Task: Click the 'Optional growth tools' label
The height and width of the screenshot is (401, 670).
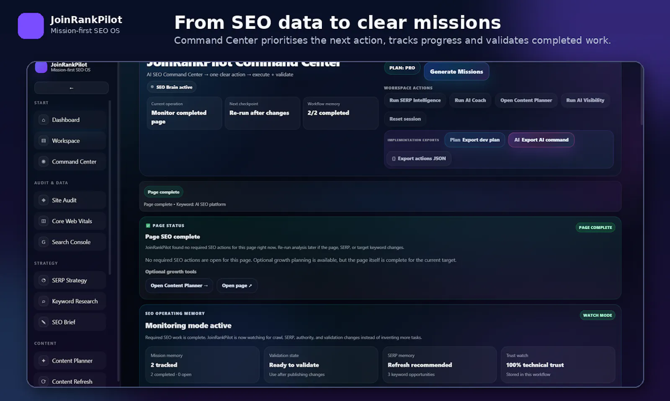Action: point(171,272)
